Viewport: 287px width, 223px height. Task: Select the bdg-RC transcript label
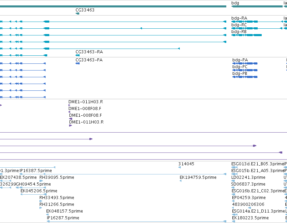[x=239, y=25]
